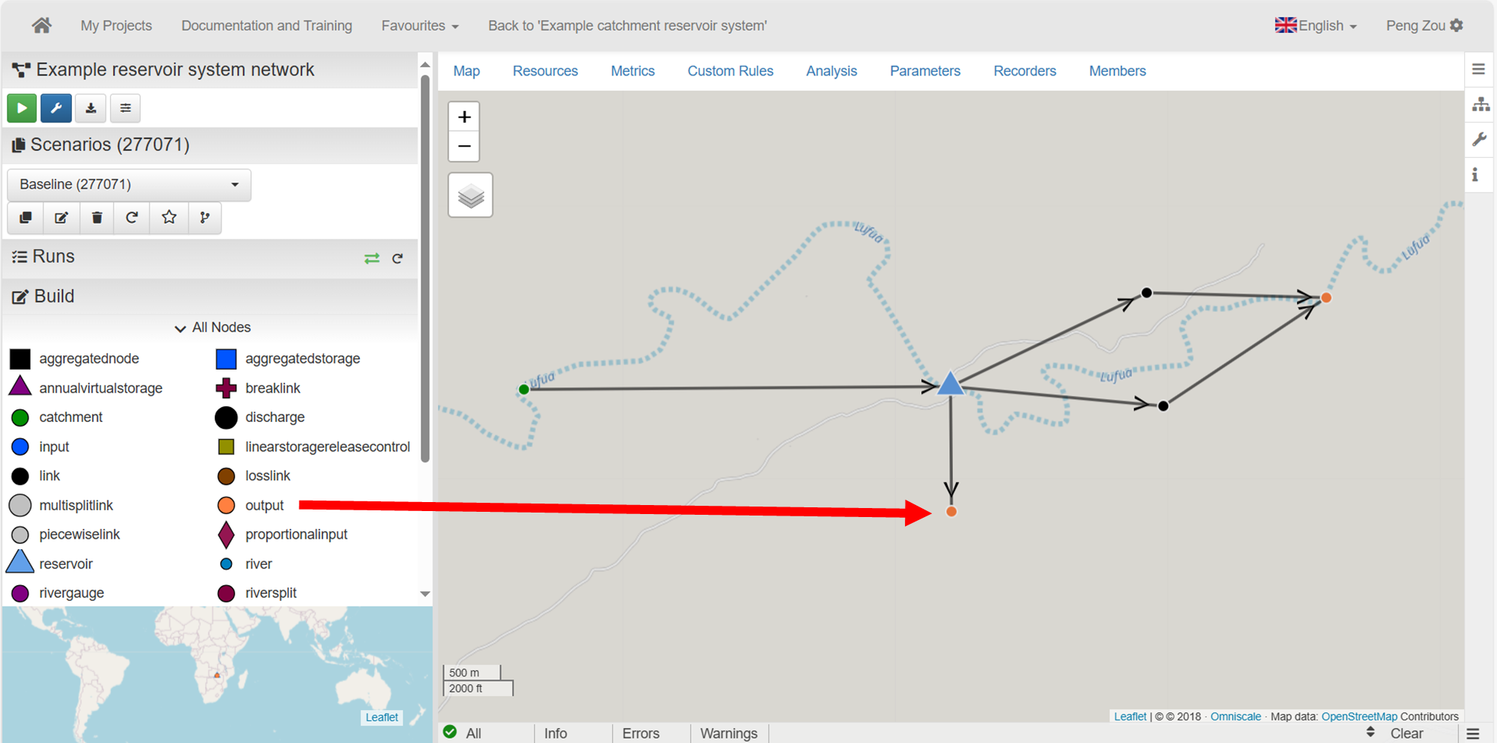Click the Clear log button
This screenshot has height=743, width=1497.
(1406, 733)
